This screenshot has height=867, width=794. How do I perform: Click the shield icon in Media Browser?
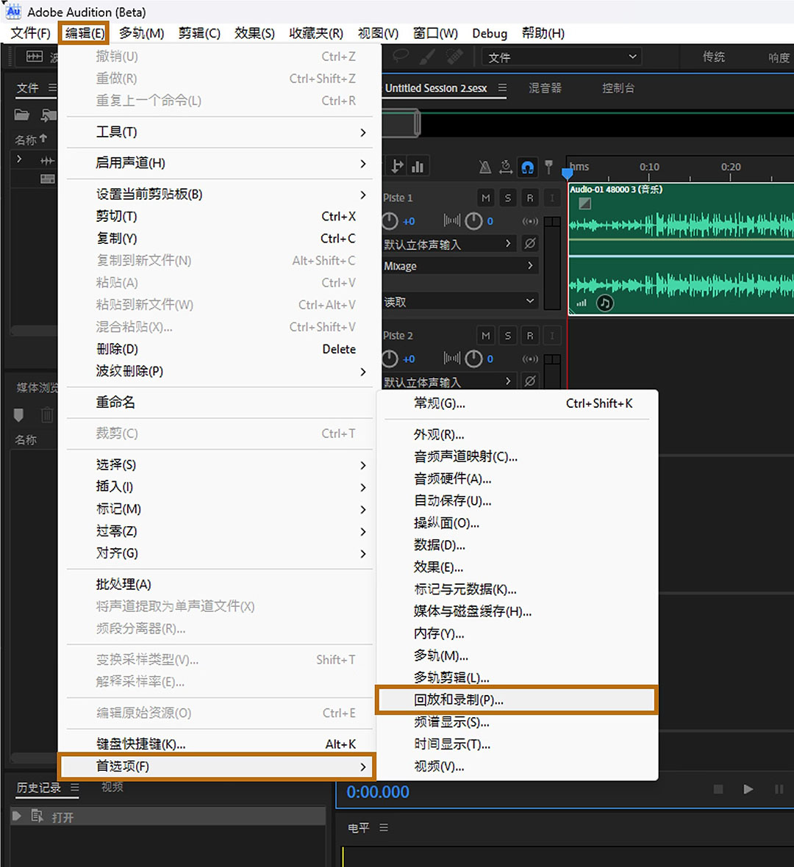click(x=19, y=414)
